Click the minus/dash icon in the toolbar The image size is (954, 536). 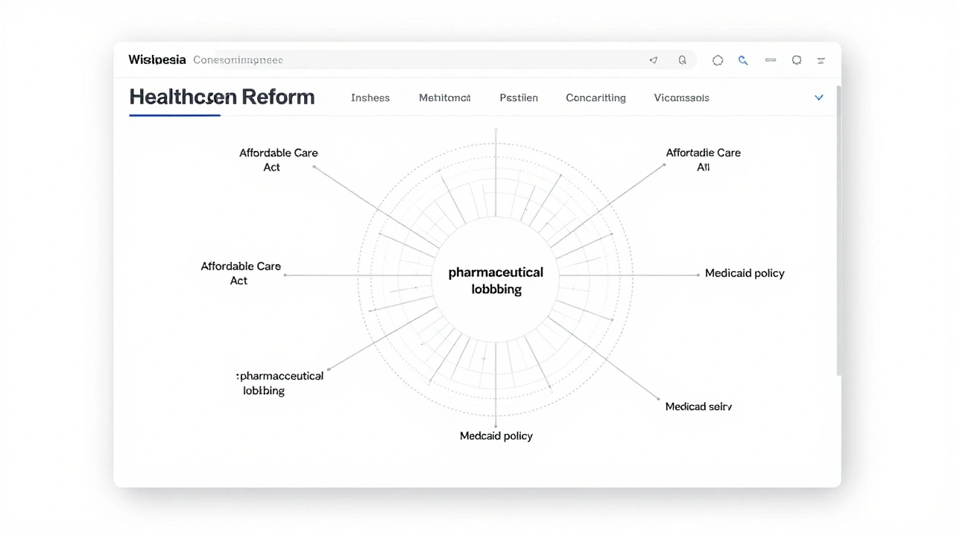point(771,60)
